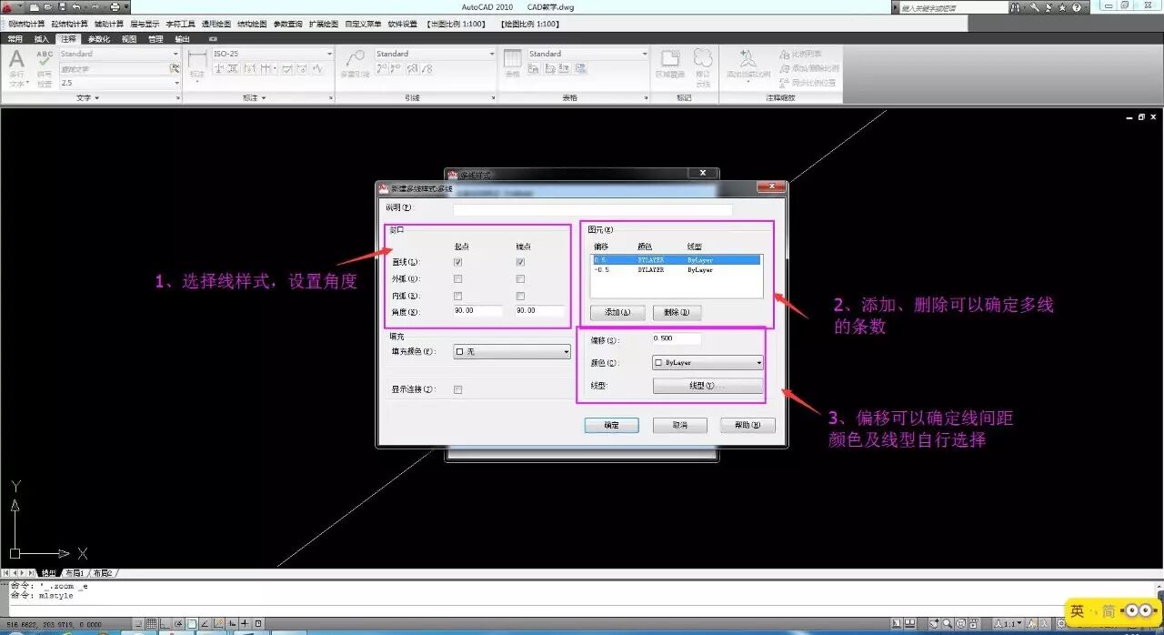This screenshot has height=635, width=1164.
Task: Switch to the Parametric (参数化) ribbon tab
Action: tap(99, 39)
